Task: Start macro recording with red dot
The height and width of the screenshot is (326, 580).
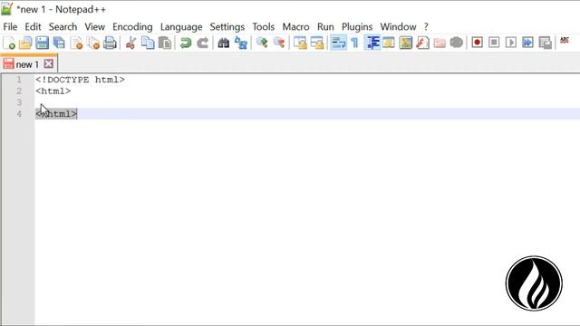Action: coord(478,43)
